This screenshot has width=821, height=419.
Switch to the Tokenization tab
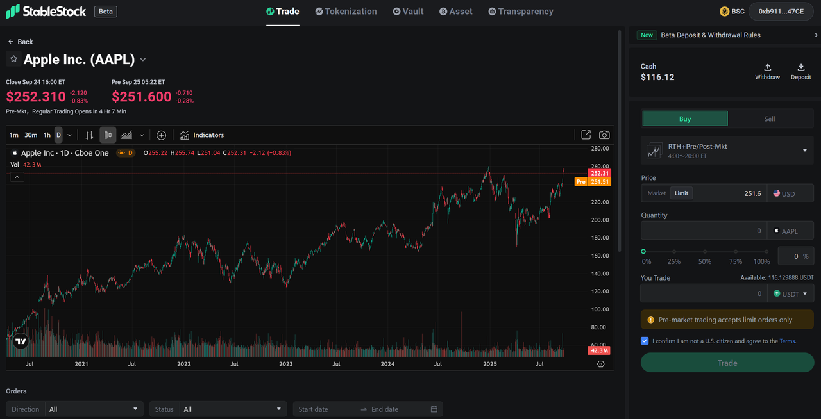tap(346, 11)
